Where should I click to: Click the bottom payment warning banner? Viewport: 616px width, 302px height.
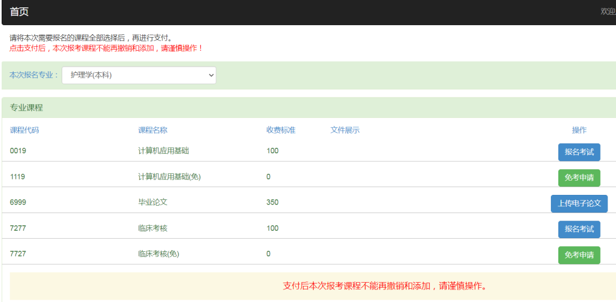click(384, 285)
